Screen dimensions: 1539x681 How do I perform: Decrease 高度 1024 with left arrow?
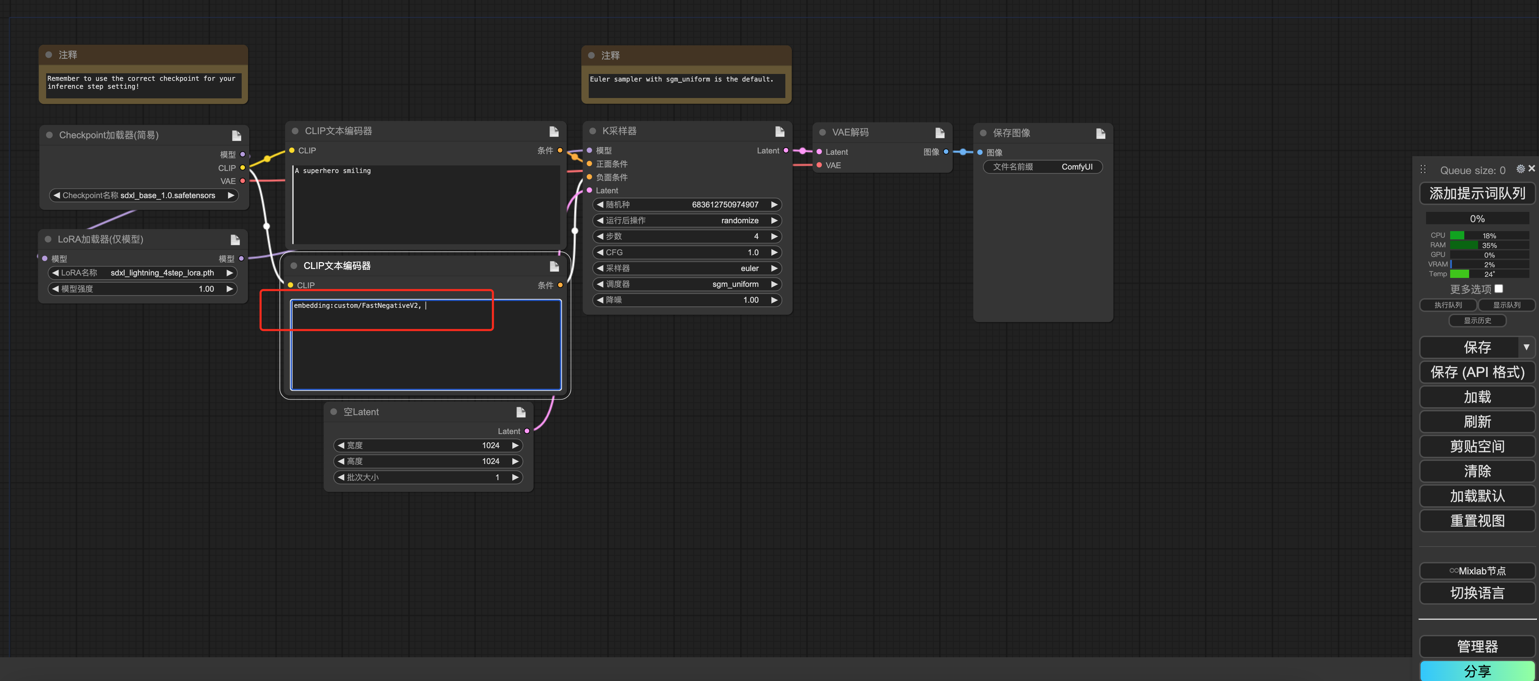[341, 462]
